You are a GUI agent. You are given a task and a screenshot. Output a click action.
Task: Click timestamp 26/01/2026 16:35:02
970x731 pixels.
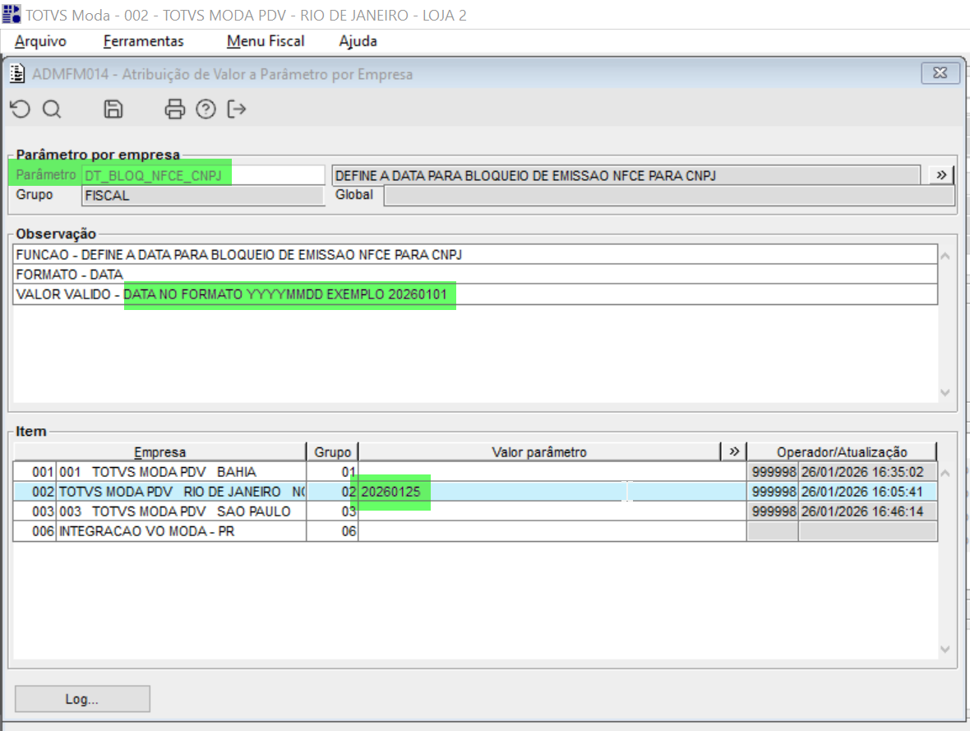click(x=867, y=472)
